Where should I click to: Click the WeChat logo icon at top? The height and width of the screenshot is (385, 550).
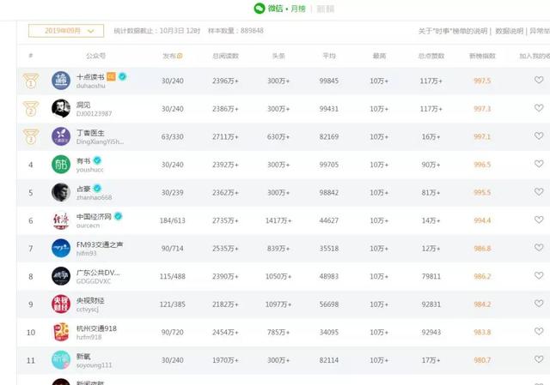[260, 9]
